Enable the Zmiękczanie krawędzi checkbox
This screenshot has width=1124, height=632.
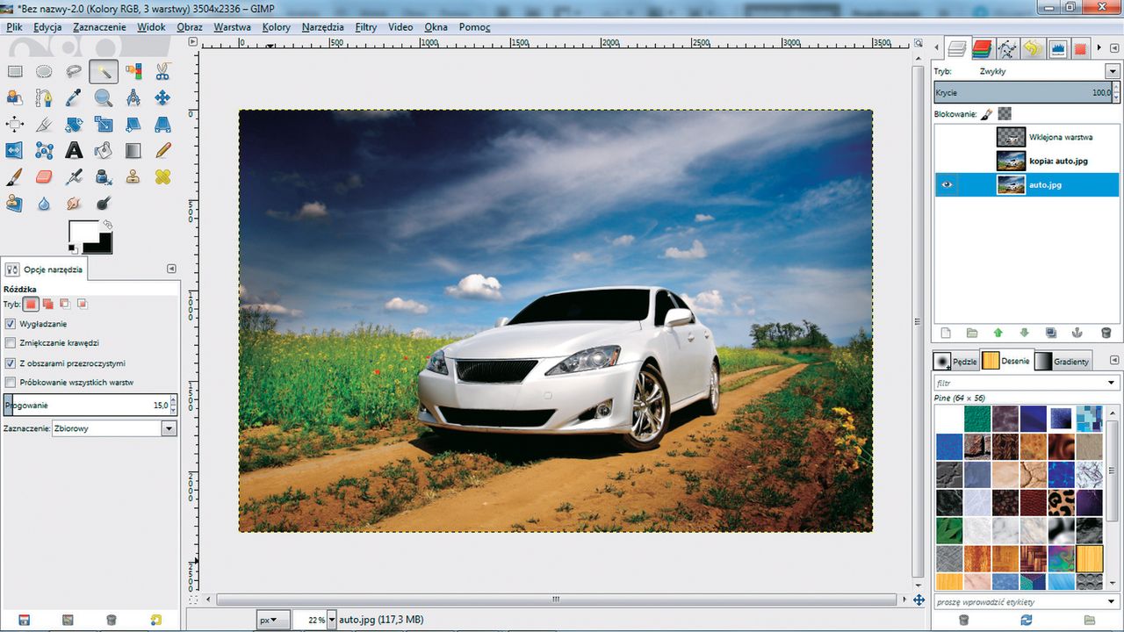(11, 343)
